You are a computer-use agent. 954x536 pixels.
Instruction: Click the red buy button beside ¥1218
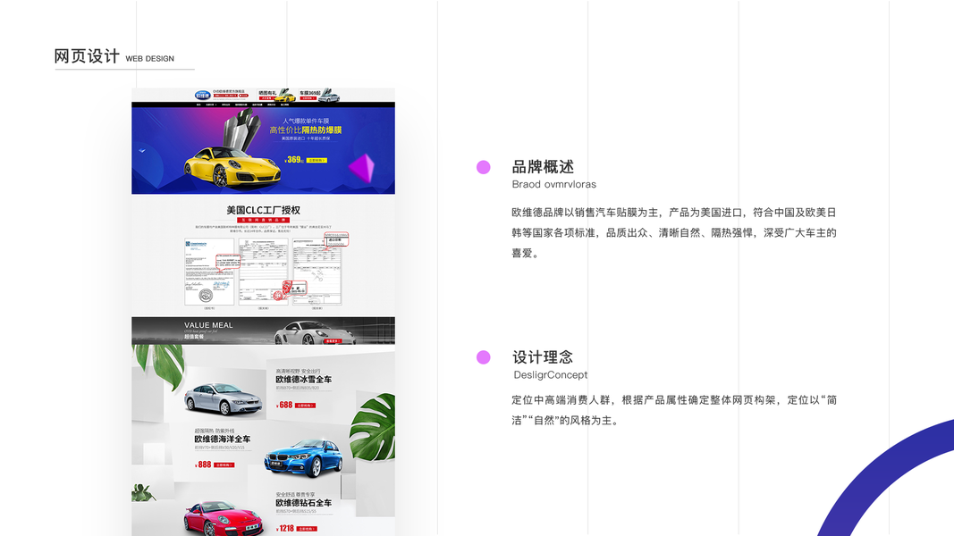tap(307, 529)
